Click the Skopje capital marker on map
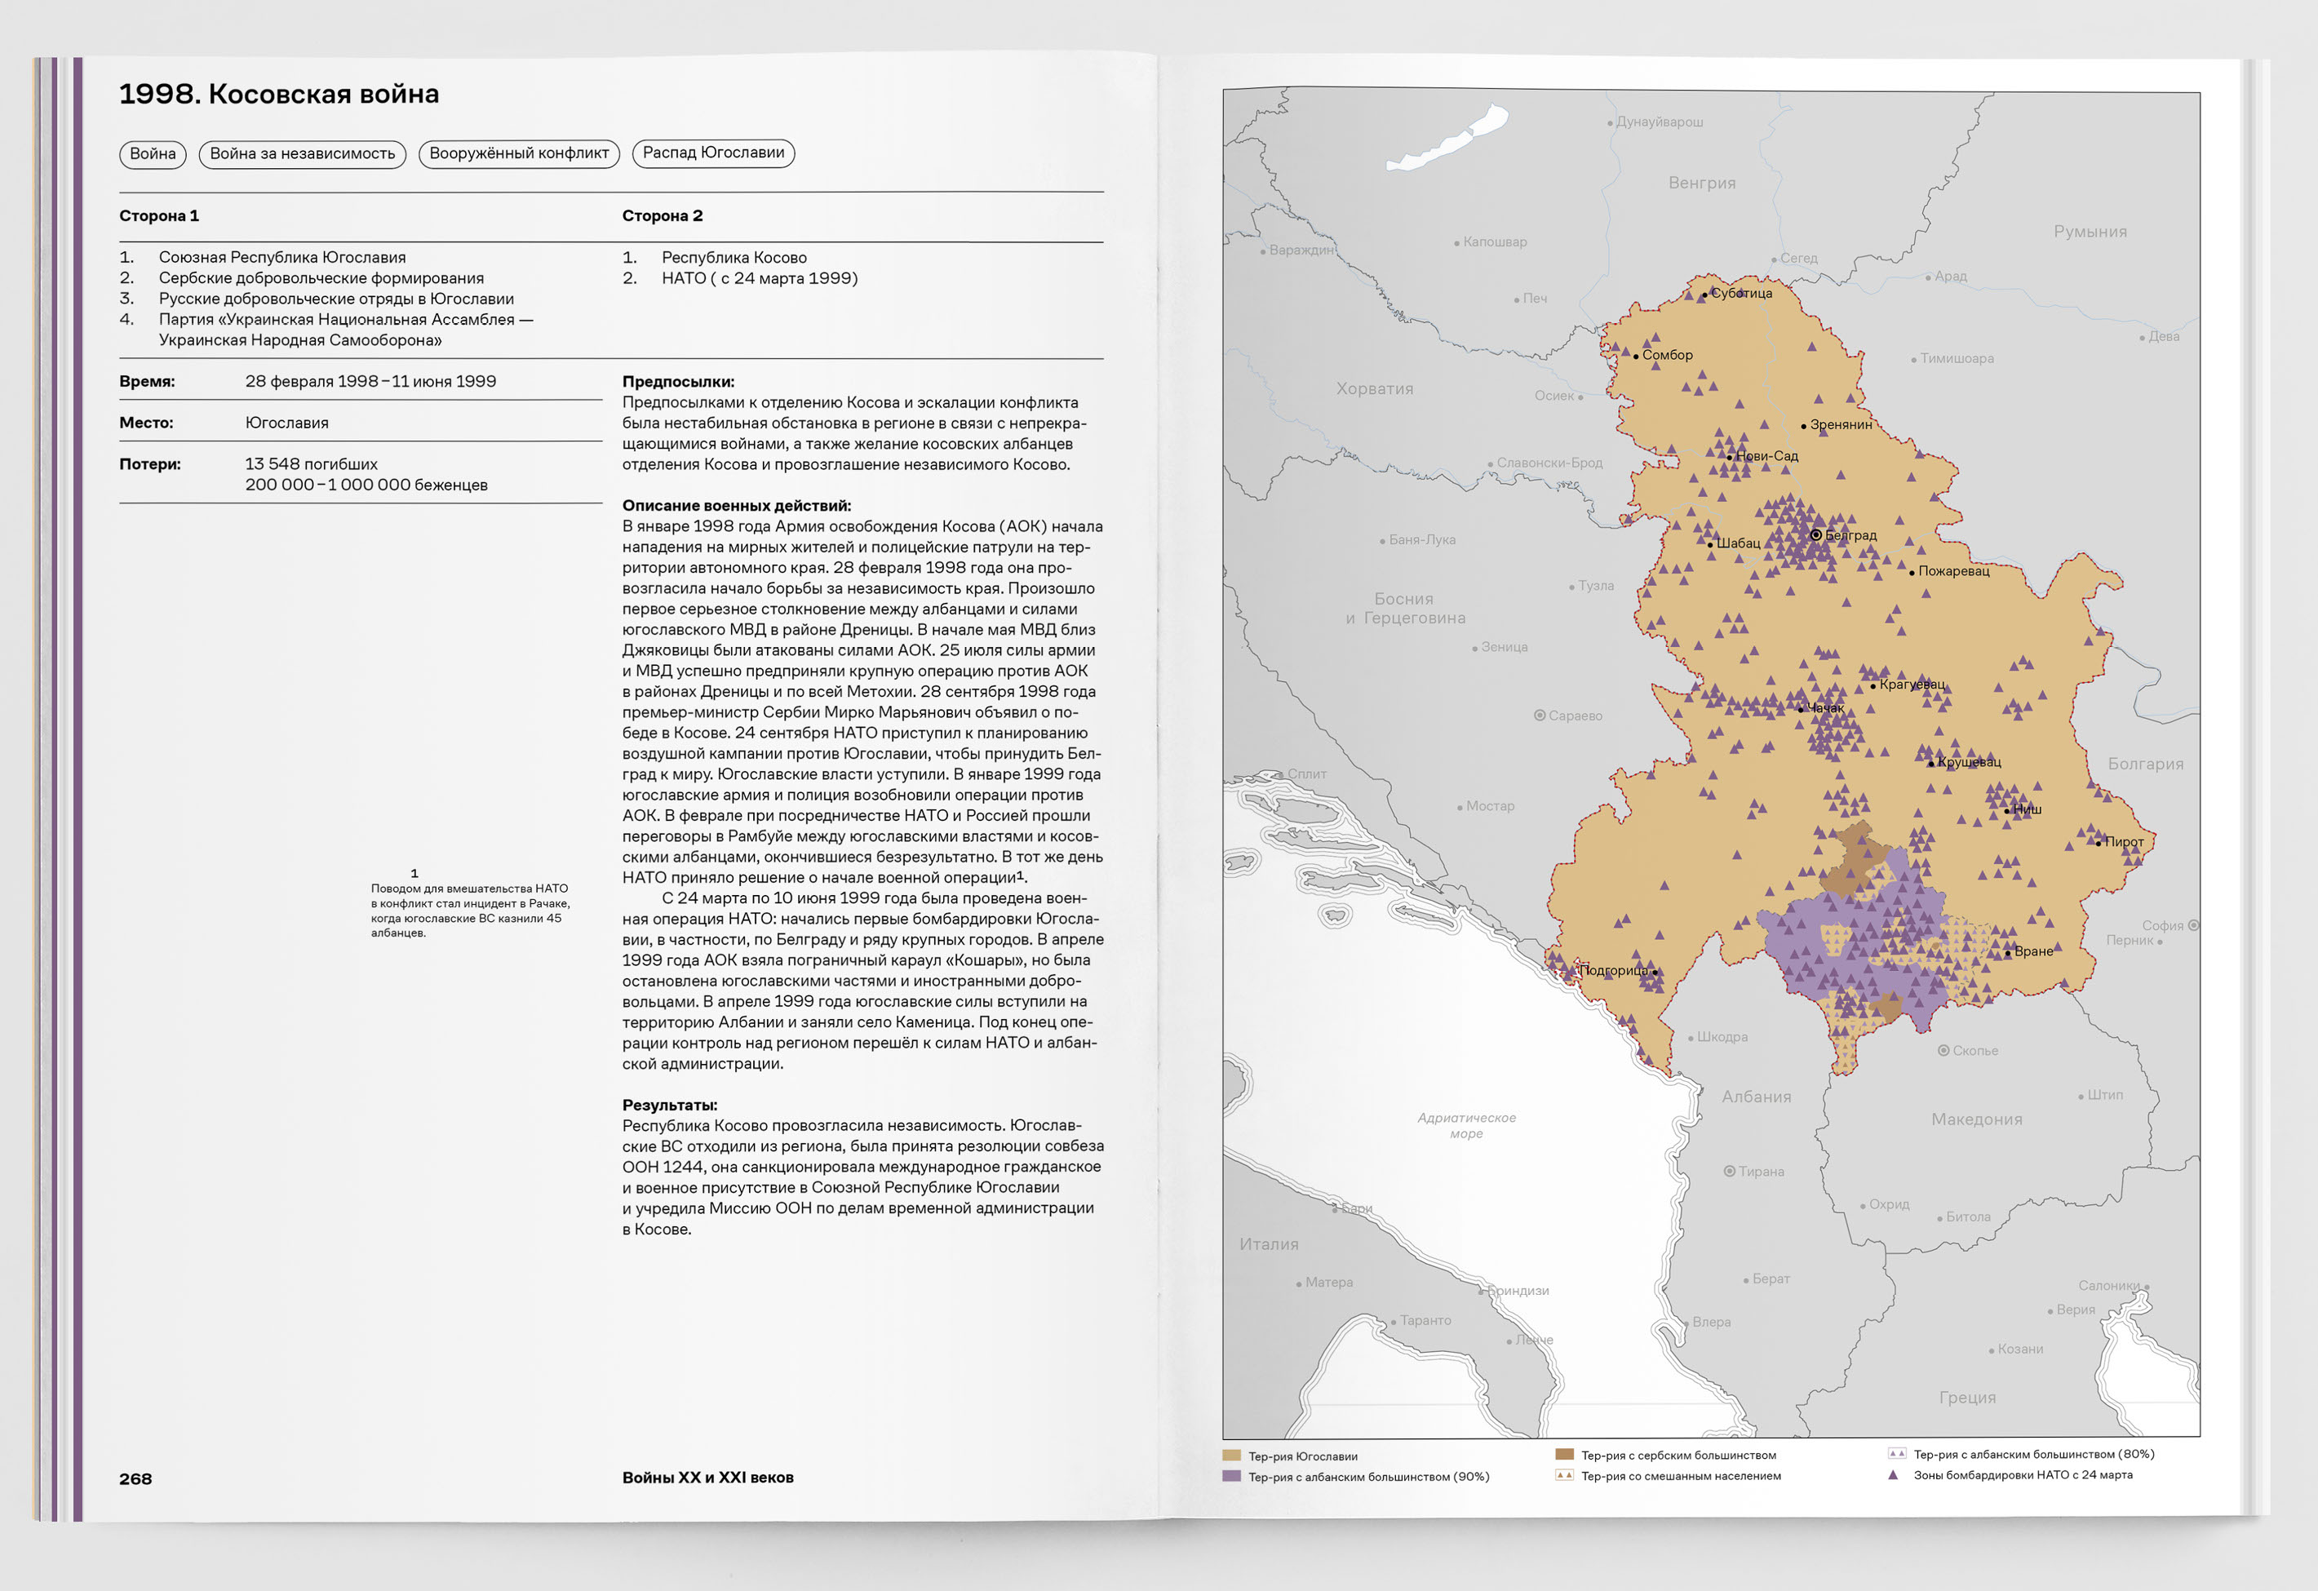Screen dimensions: 2318x1591 (1943, 1050)
